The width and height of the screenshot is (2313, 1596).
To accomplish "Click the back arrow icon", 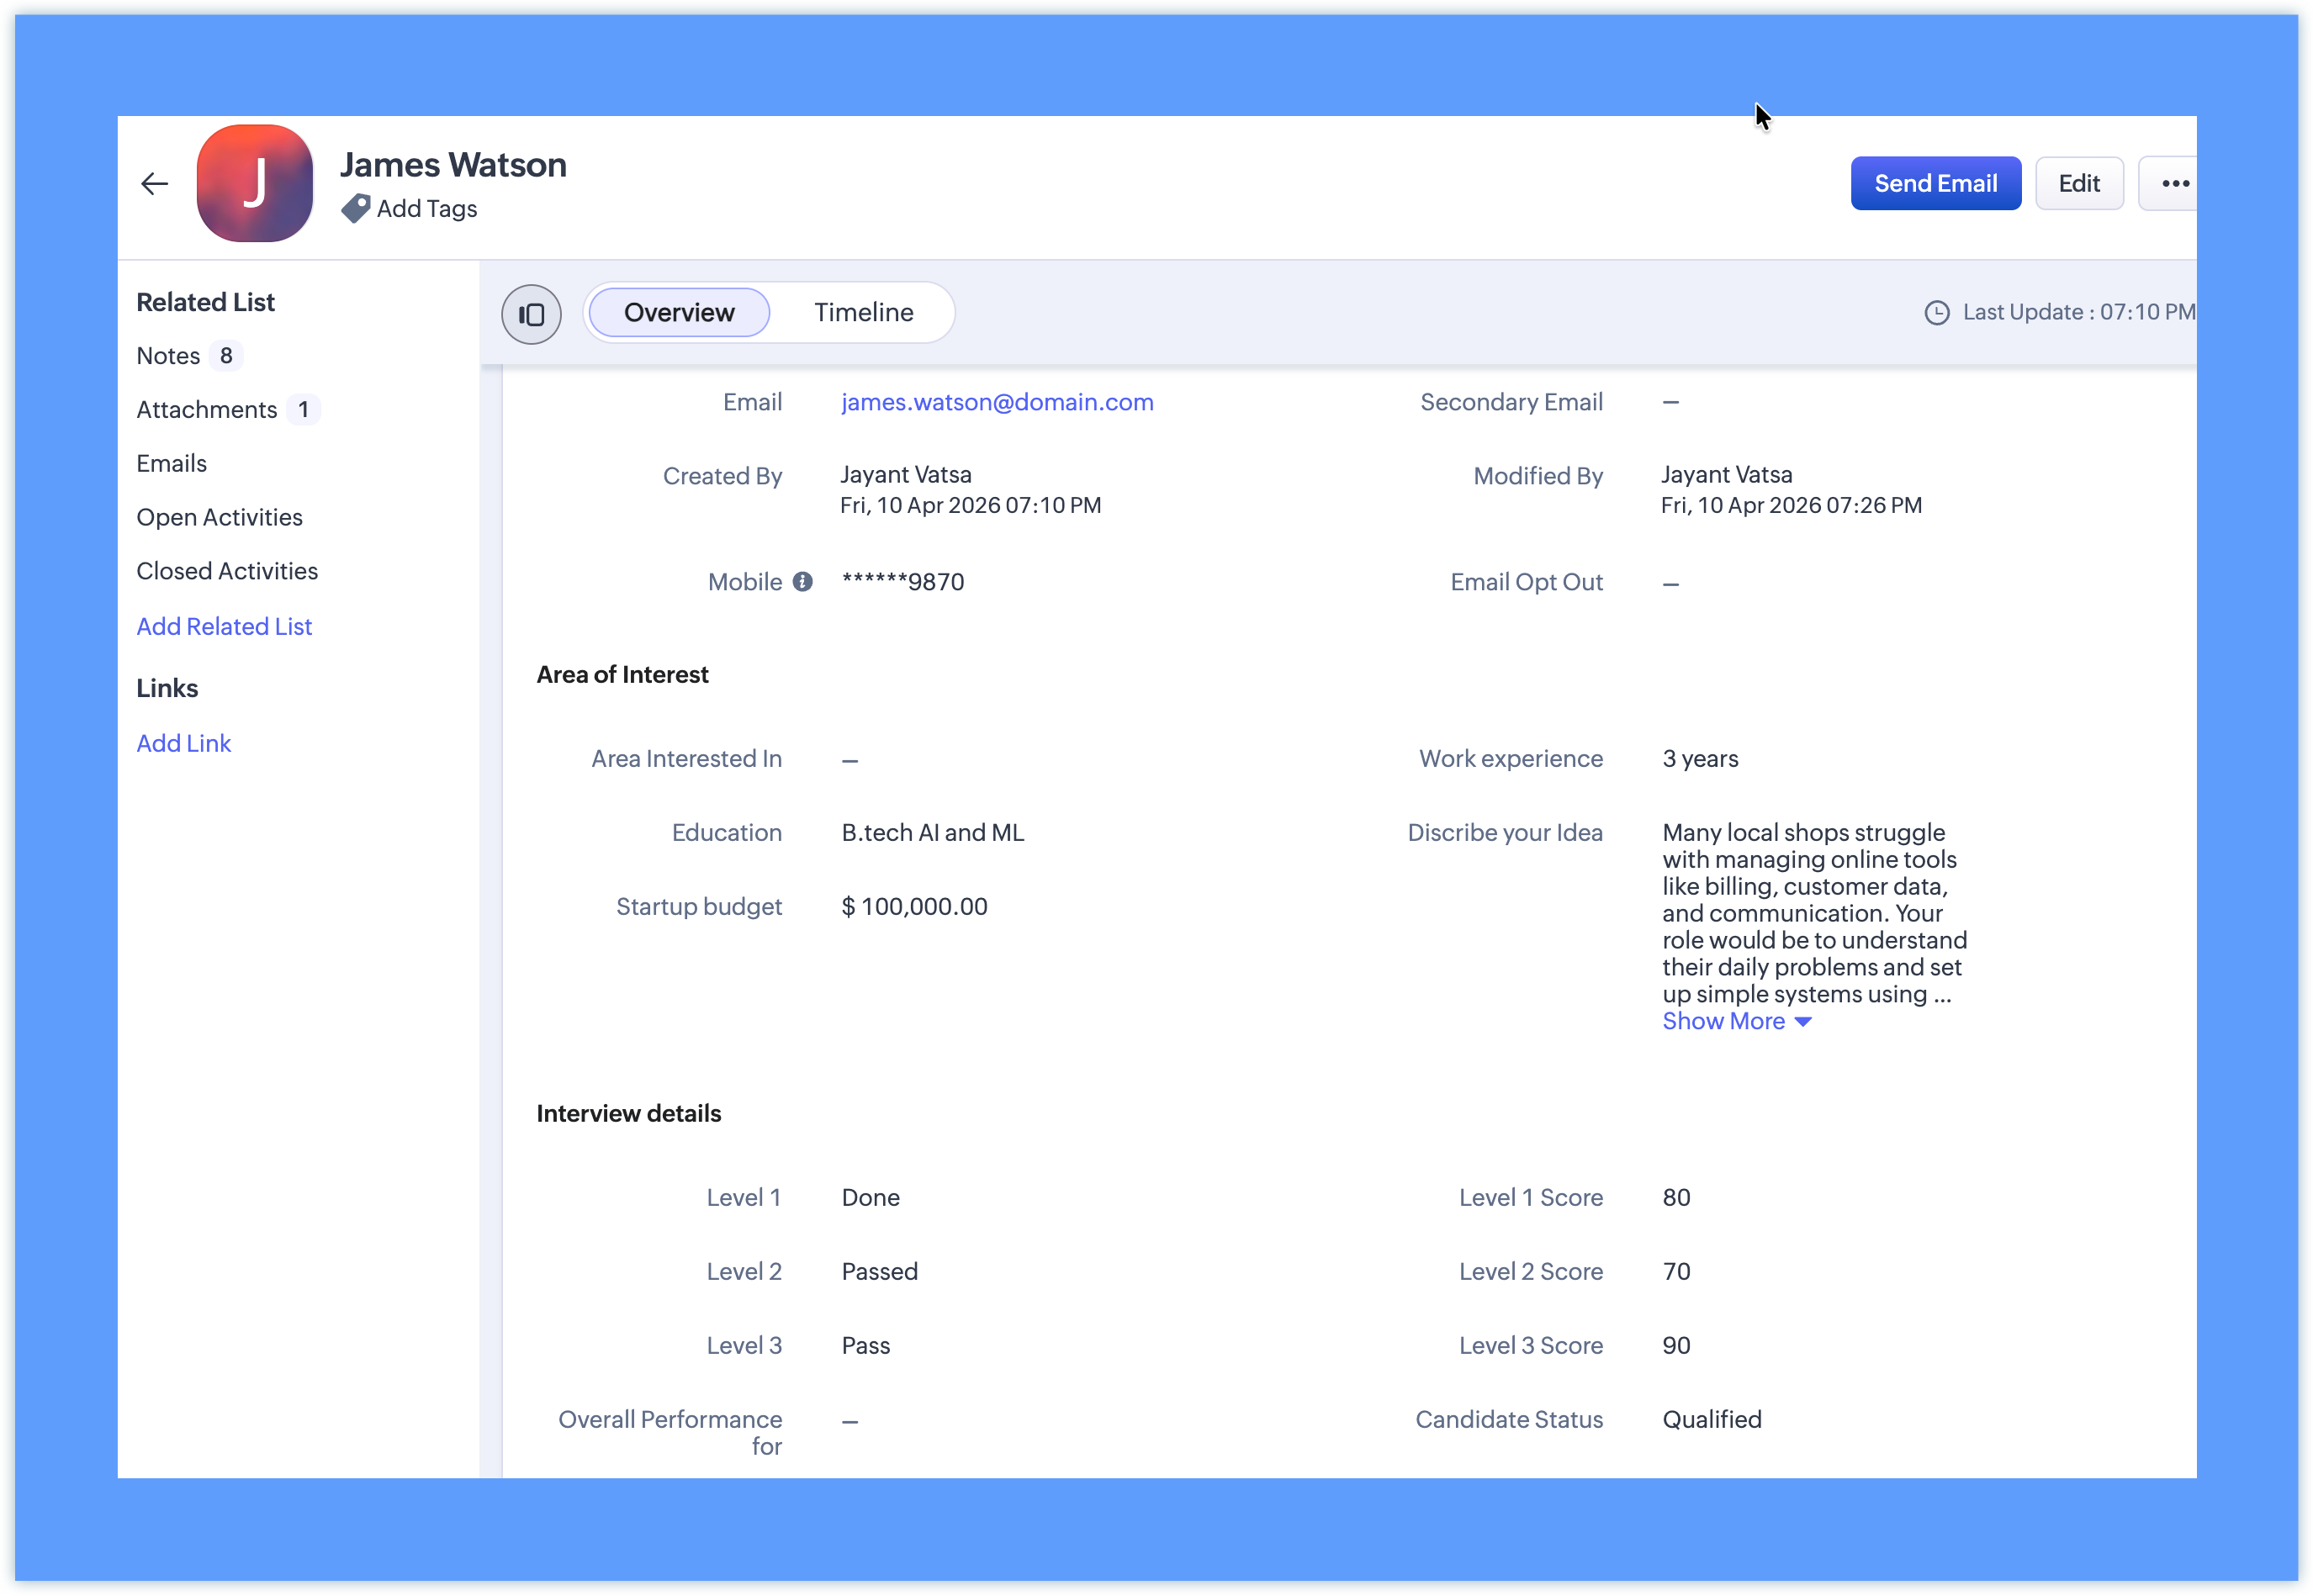I will [154, 184].
